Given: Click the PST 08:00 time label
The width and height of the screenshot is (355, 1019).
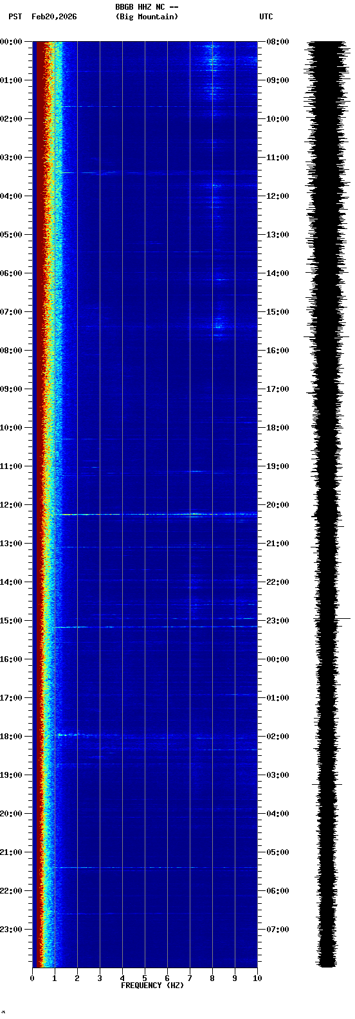Looking at the screenshot, I should click(12, 351).
